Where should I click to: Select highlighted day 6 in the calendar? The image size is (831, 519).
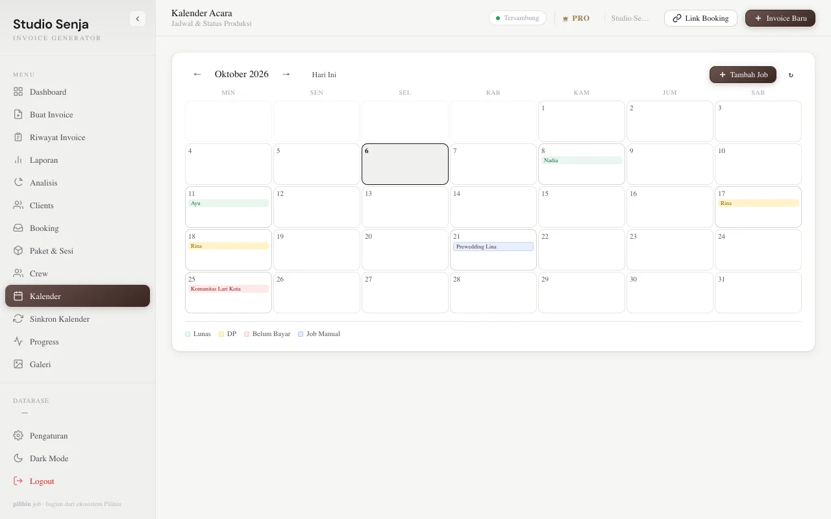405,164
